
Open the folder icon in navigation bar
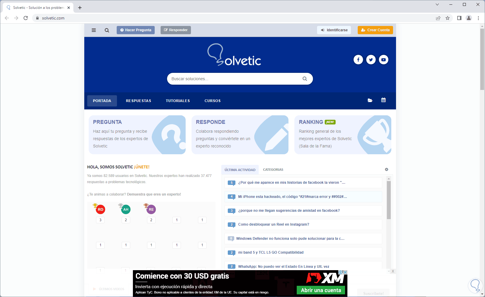[x=370, y=101]
